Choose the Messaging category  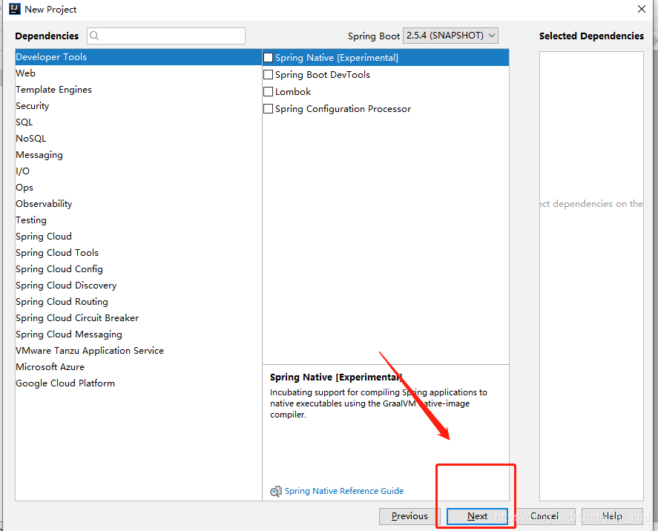coord(139,155)
